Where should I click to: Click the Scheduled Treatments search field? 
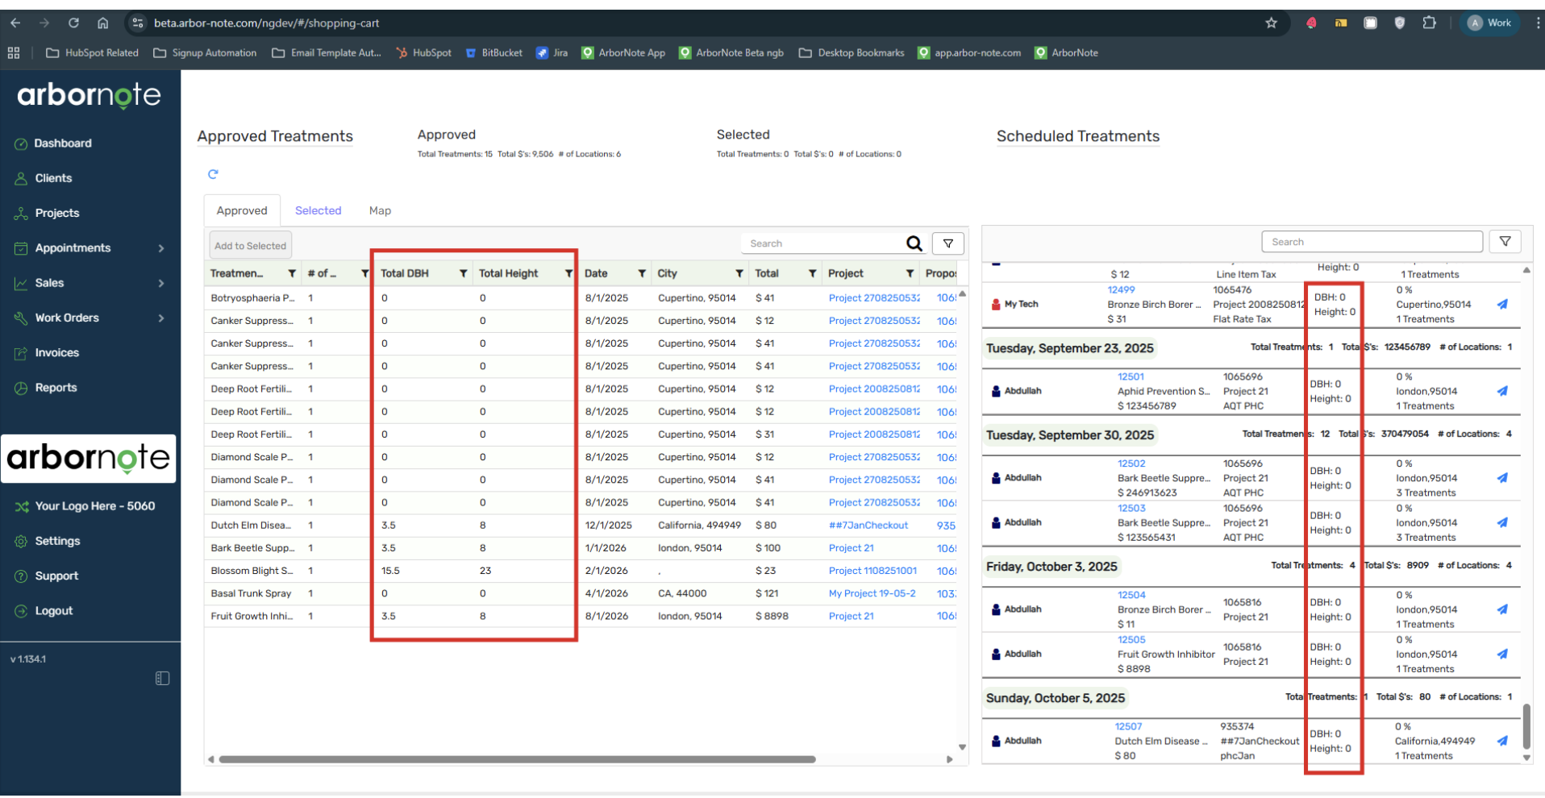(x=1371, y=242)
